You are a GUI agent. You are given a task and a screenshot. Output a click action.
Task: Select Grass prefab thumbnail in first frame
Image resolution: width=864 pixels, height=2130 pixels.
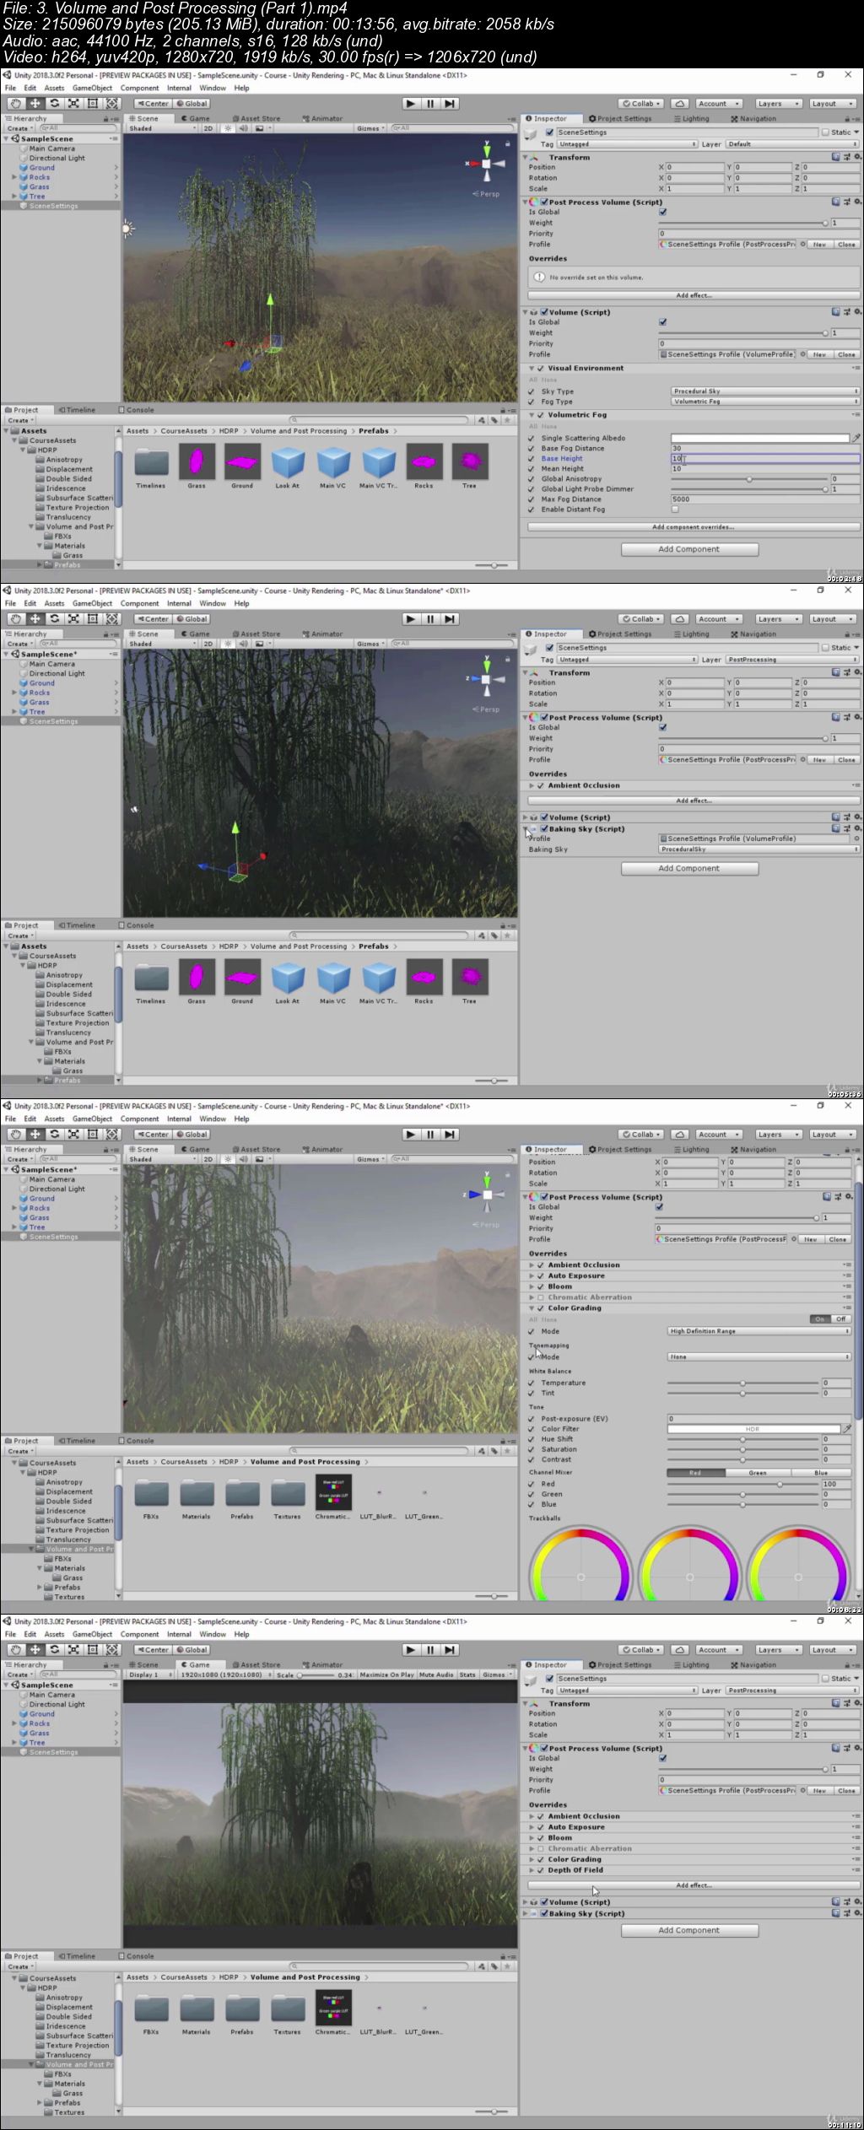[197, 461]
